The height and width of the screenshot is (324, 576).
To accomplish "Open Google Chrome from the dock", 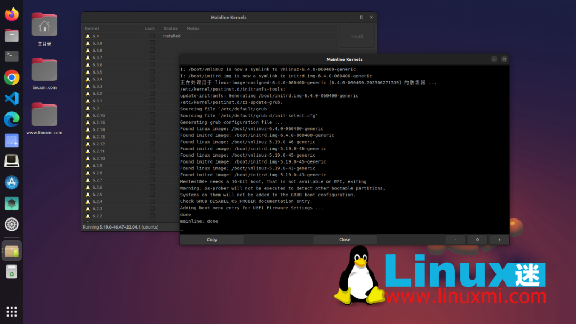I will point(11,77).
